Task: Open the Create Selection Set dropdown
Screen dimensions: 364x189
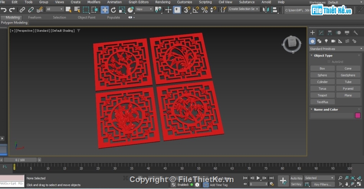Action: point(243,9)
